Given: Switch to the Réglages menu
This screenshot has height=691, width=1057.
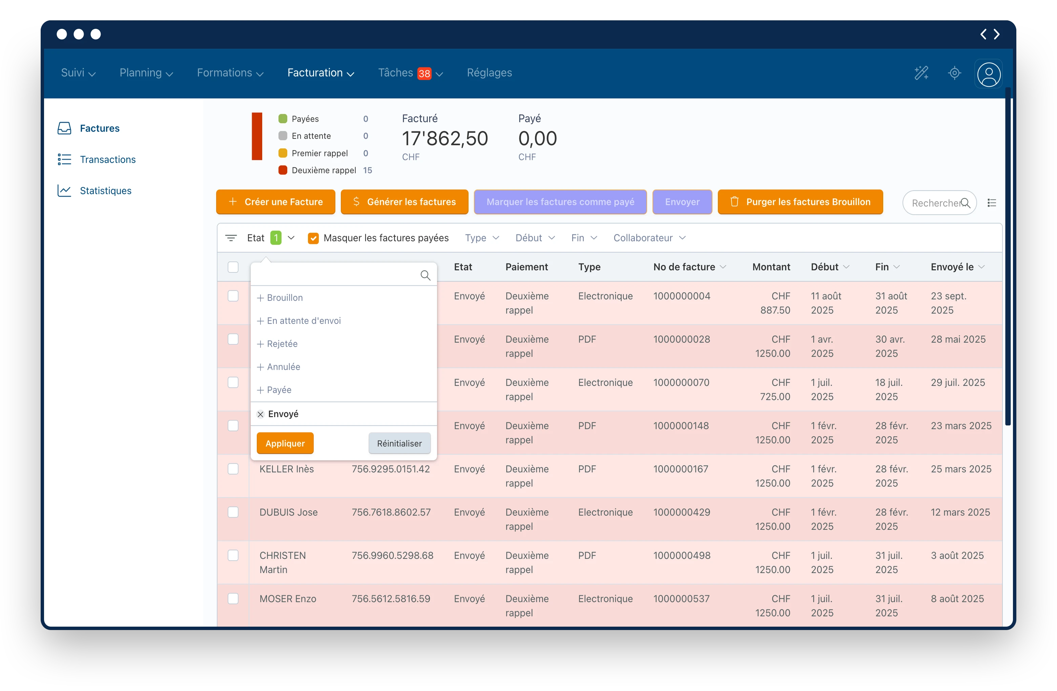Looking at the screenshot, I should tap(489, 73).
